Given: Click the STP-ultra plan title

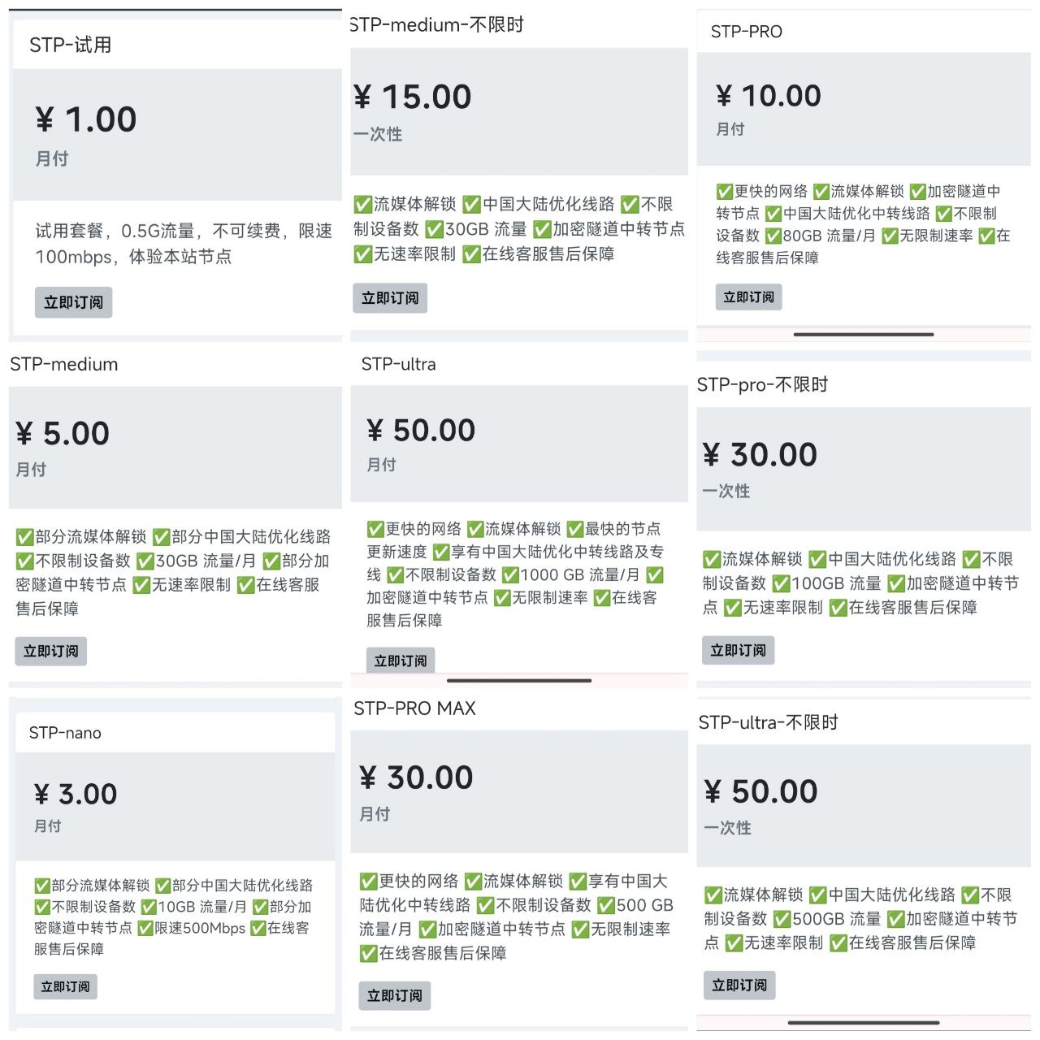Looking at the screenshot, I should [x=398, y=364].
